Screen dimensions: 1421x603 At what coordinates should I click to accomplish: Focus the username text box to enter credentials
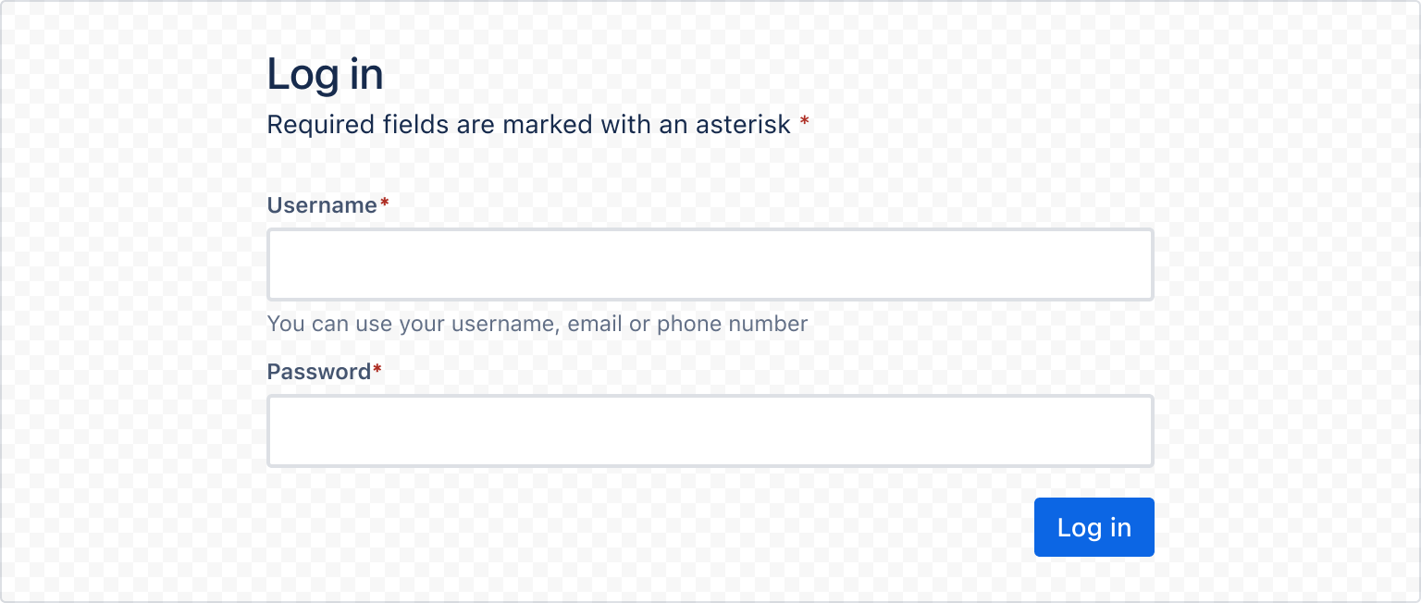click(710, 265)
